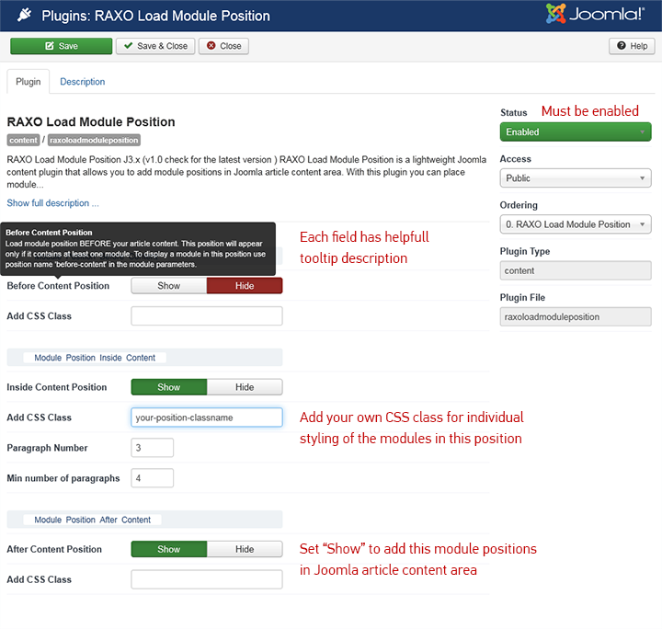The width and height of the screenshot is (662, 629).
Task: Click the your-position-classname CSS field
Action: [207, 417]
